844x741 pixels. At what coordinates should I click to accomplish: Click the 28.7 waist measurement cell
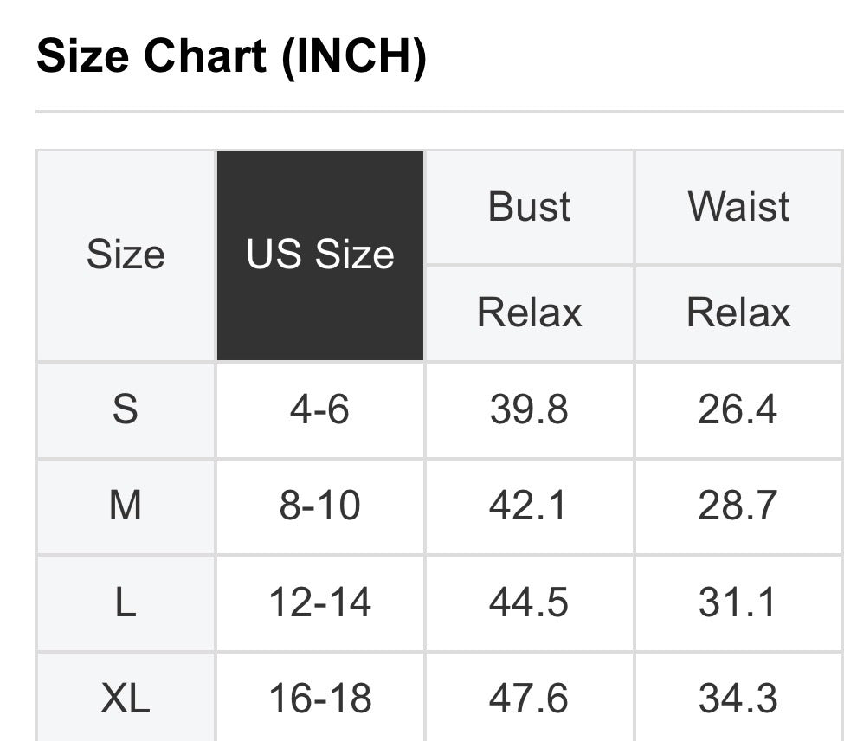coord(738,506)
